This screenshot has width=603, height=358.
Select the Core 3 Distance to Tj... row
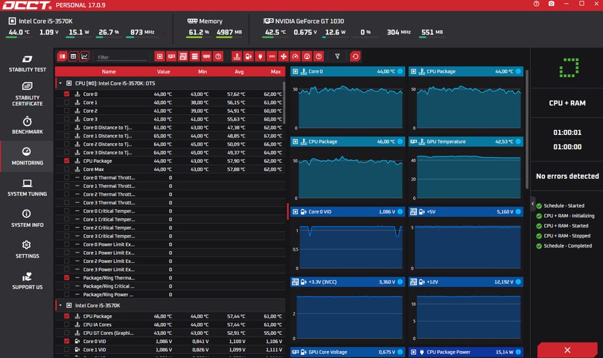170,153
